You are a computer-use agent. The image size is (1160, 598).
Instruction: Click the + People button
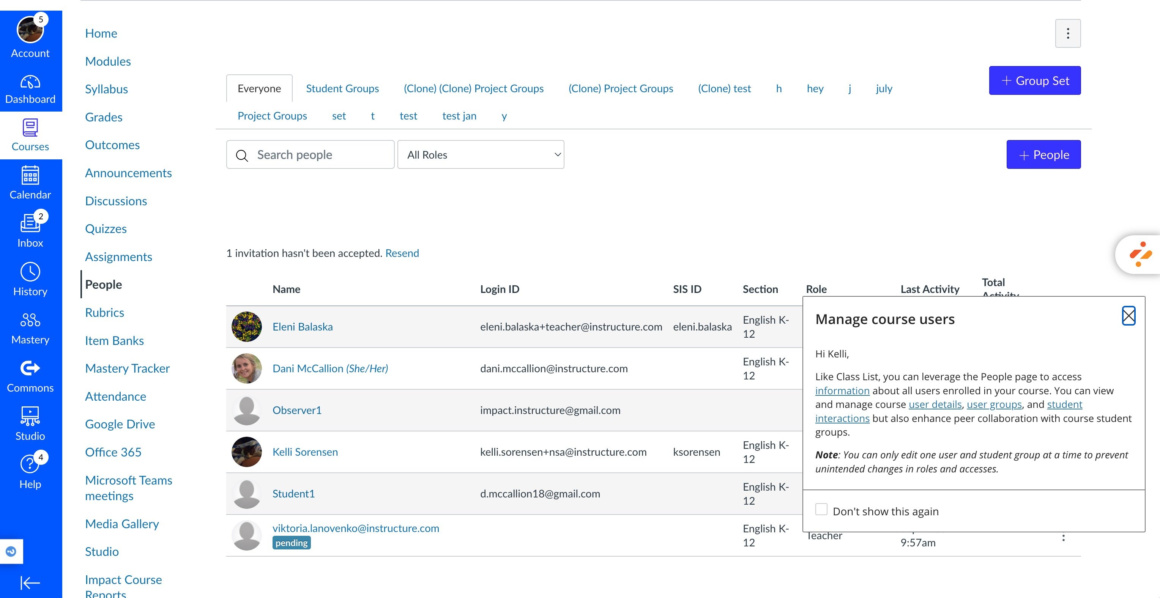[x=1043, y=154]
